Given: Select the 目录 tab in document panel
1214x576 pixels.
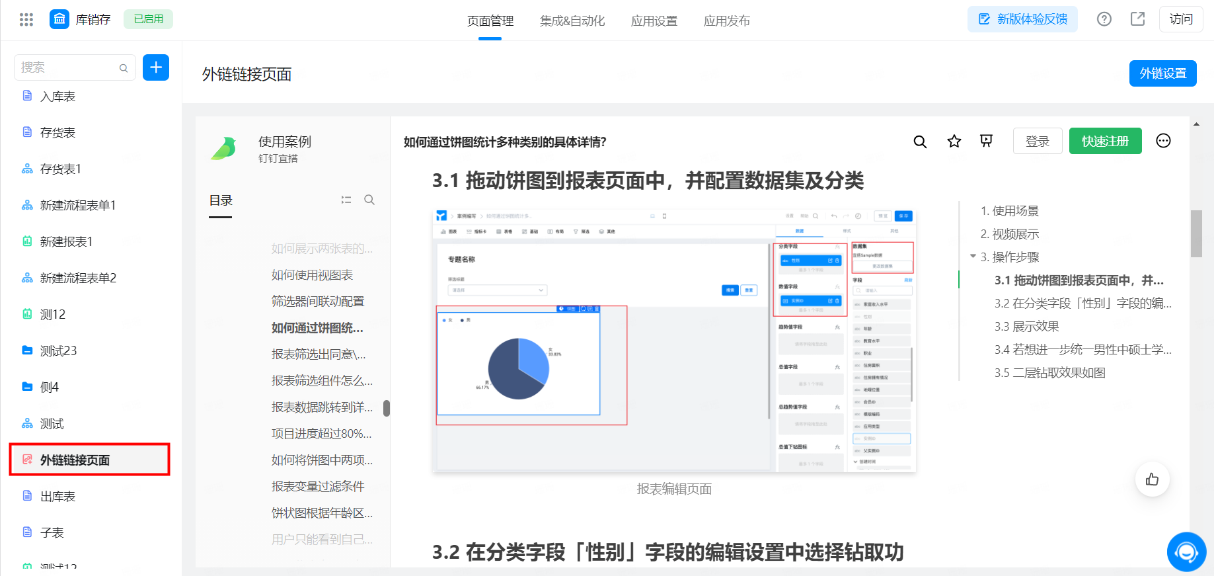Looking at the screenshot, I should [221, 200].
